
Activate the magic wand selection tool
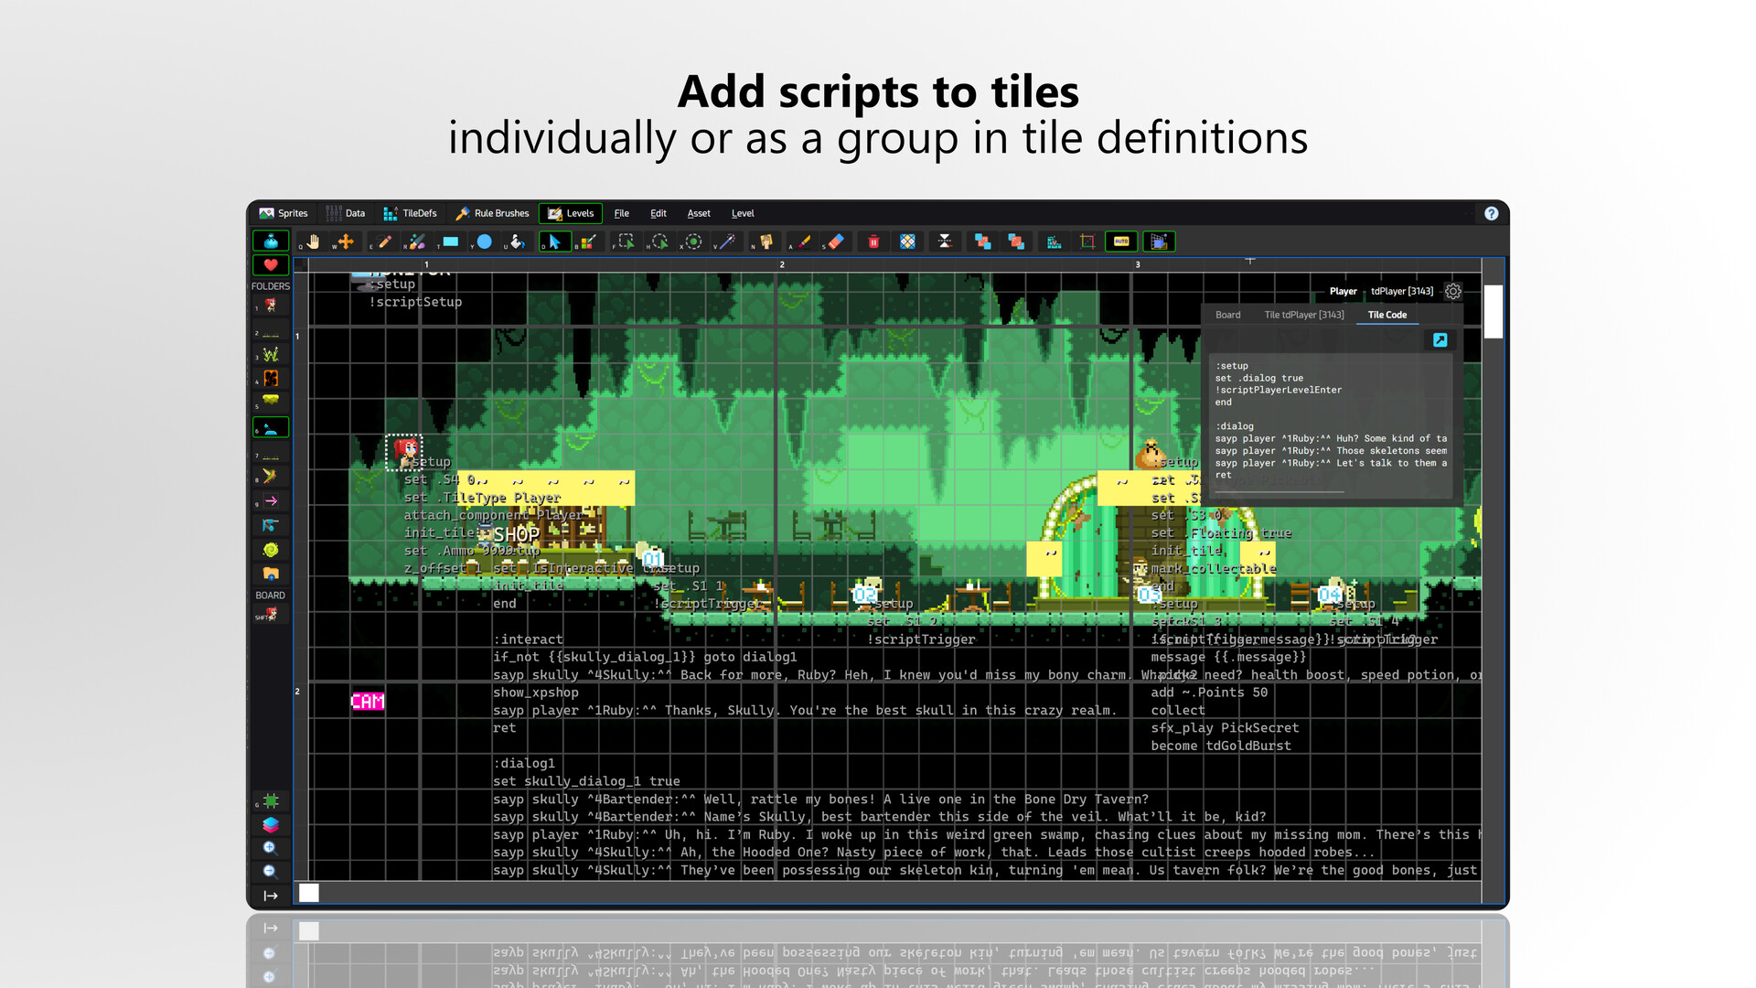pyautogui.click(x=727, y=242)
